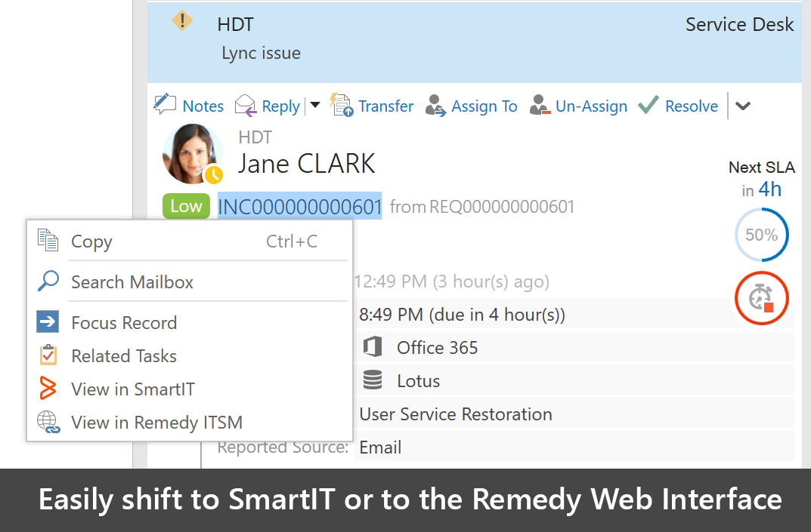Choose Search Mailbox in context menu
Image resolution: width=811 pixels, height=532 pixels.
(132, 282)
